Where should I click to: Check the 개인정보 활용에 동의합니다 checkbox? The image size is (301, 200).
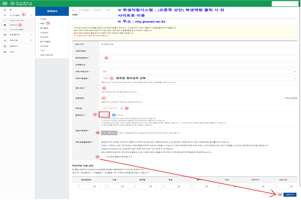103,157
